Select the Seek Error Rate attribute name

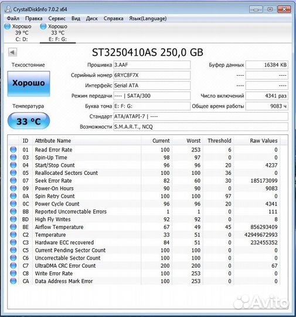click(x=53, y=181)
